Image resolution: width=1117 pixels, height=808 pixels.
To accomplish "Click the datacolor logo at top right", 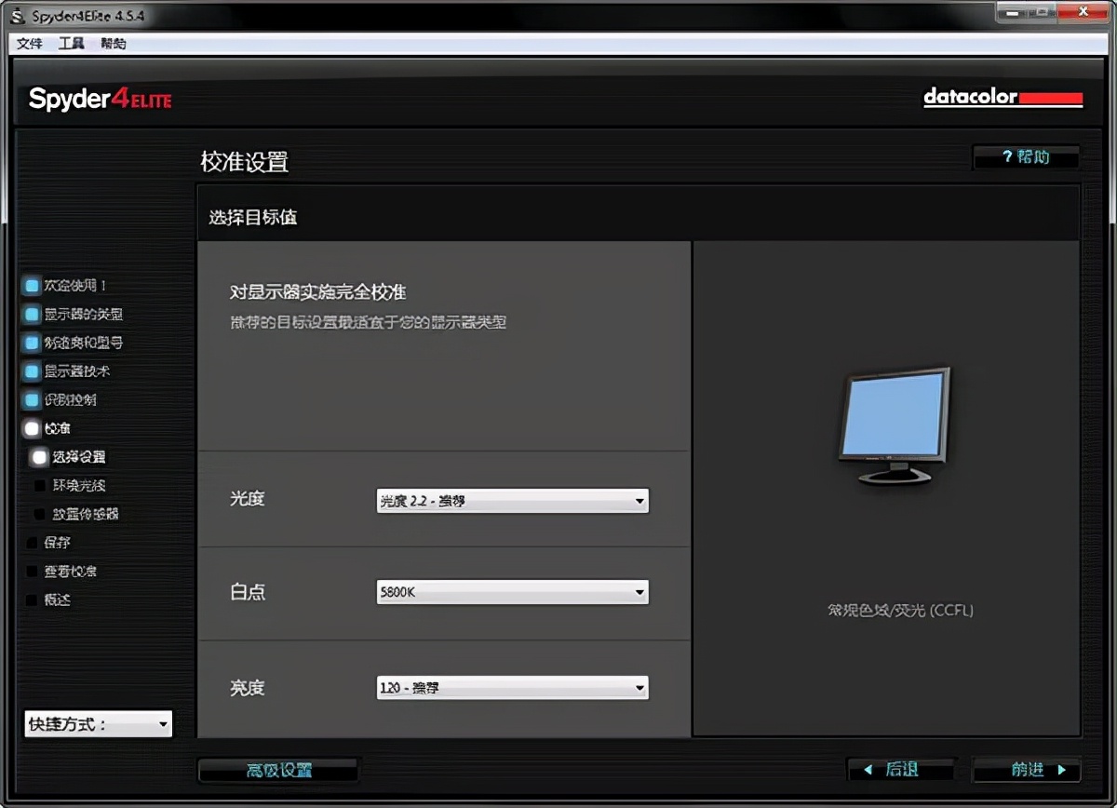I will pyautogui.click(x=1003, y=97).
